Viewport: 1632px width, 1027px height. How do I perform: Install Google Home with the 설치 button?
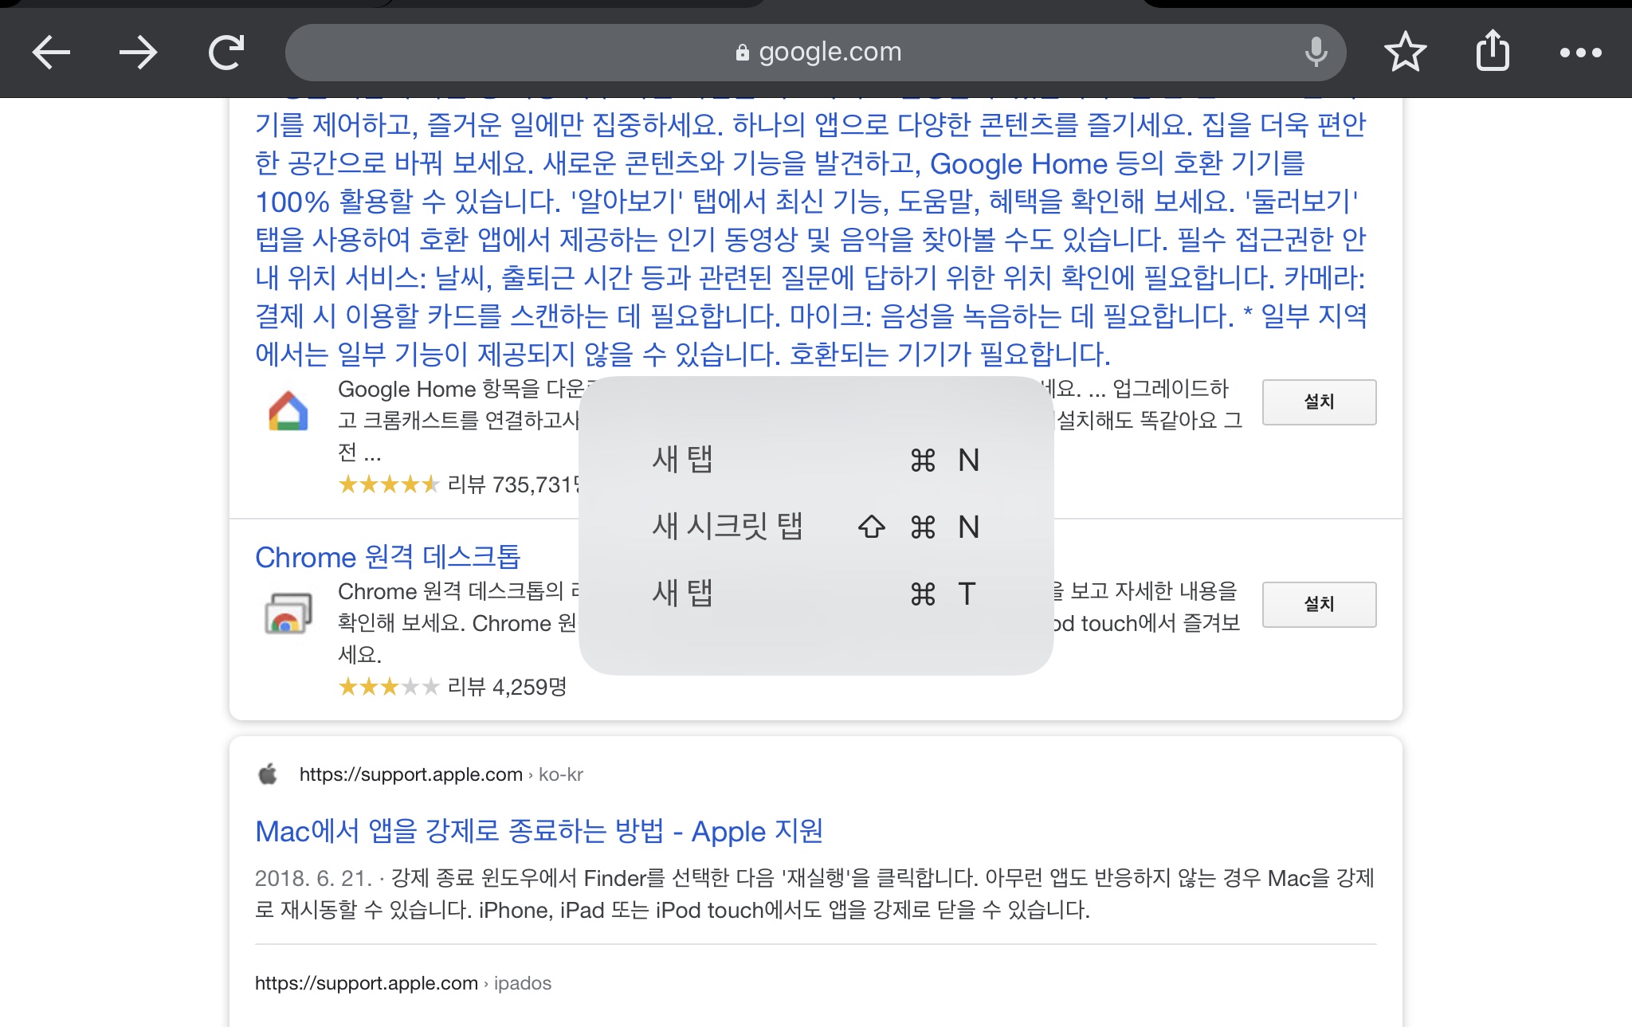pyautogui.click(x=1320, y=402)
